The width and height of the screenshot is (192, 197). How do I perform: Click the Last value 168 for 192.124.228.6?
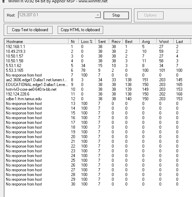coord(179,94)
